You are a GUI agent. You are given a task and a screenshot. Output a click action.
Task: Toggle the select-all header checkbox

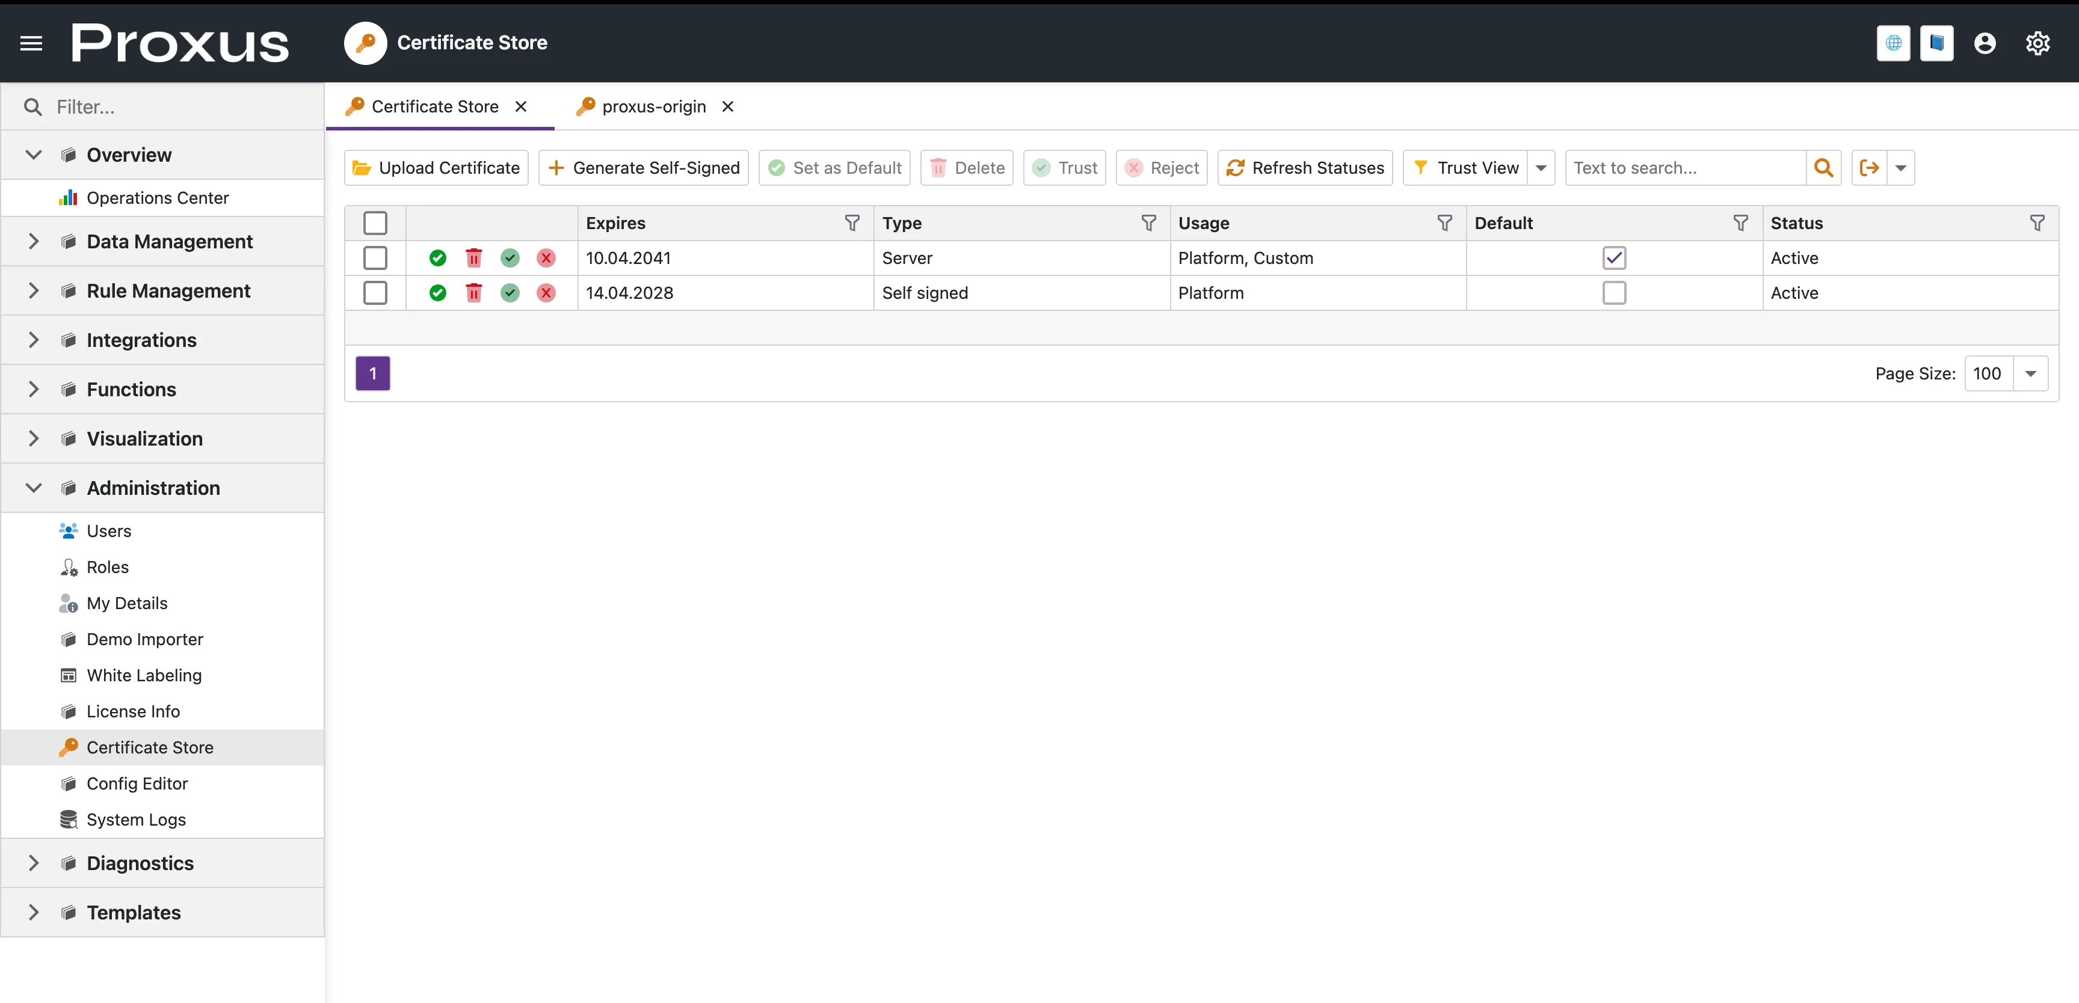point(375,222)
